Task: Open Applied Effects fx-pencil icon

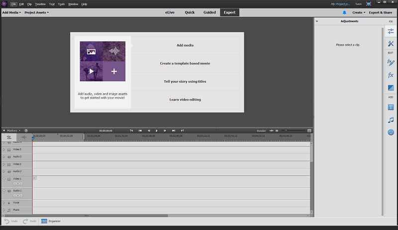Action: pos(391,62)
